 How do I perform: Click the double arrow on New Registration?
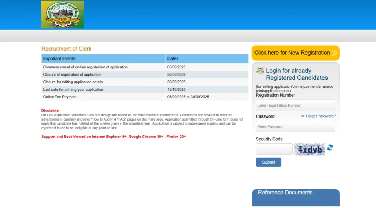pos(335,53)
